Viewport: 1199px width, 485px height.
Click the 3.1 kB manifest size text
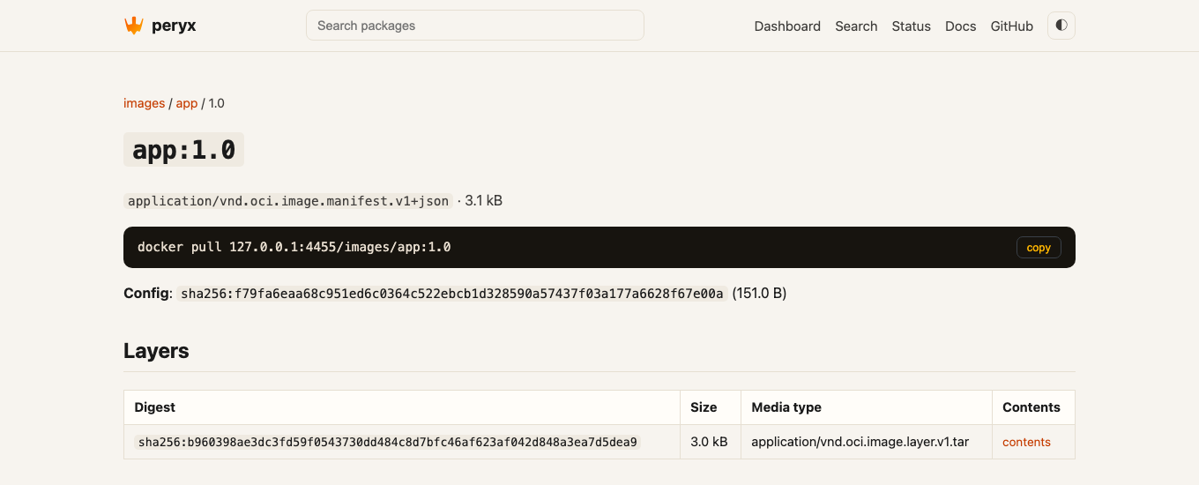[x=483, y=201]
